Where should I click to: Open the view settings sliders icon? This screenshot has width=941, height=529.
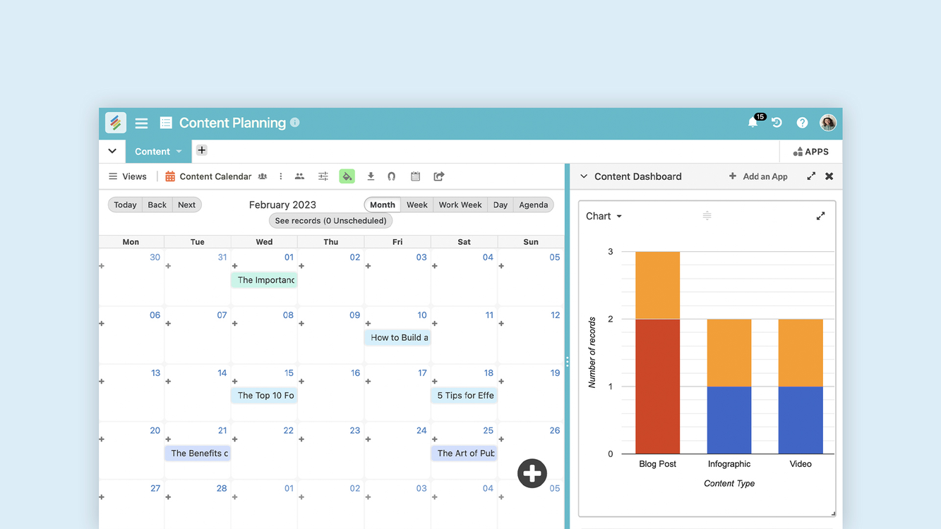[323, 176]
